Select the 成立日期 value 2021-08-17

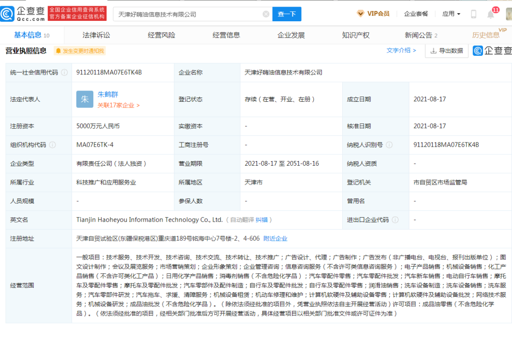pos(430,99)
